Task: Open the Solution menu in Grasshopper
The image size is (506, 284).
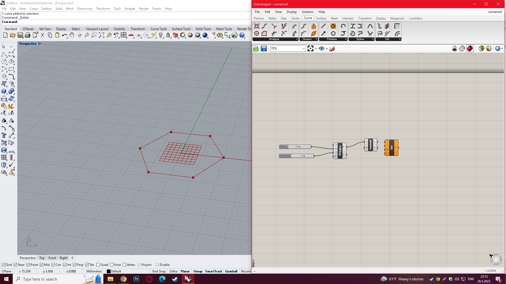Action: (x=307, y=12)
